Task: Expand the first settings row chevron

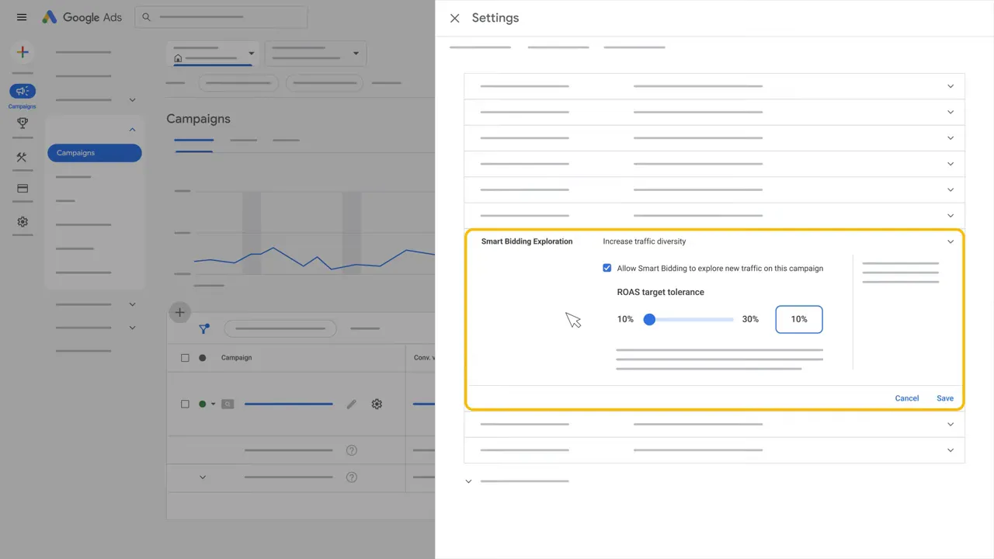Action: (950, 86)
